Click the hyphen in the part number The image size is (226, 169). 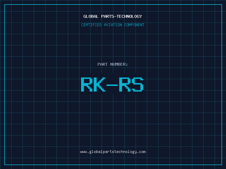(x=112, y=85)
